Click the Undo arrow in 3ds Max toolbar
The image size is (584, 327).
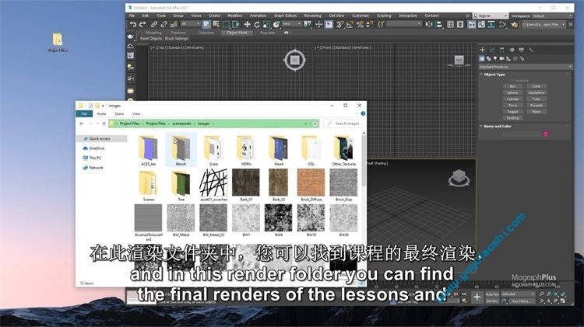pos(132,25)
